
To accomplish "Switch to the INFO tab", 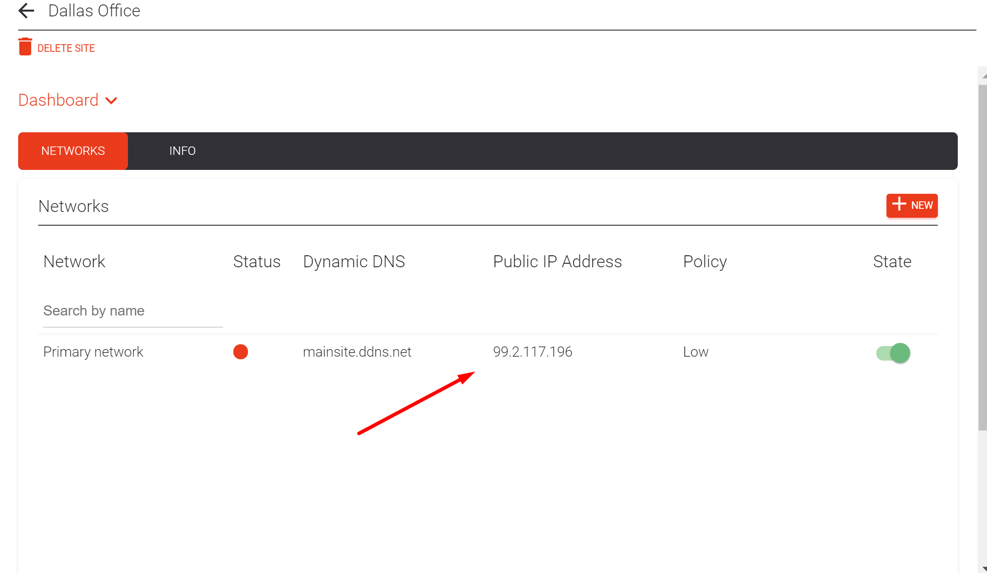I will click(x=182, y=151).
